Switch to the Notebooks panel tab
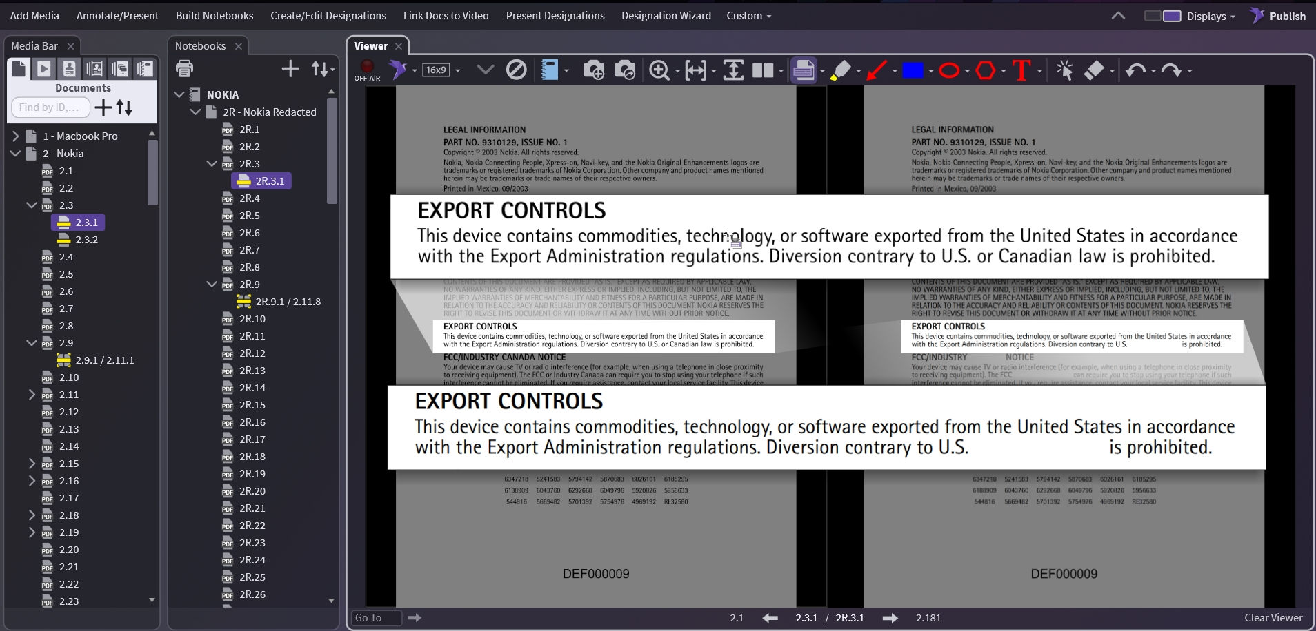The width and height of the screenshot is (1316, 631). pyautogui.click(x=200, y=46)
